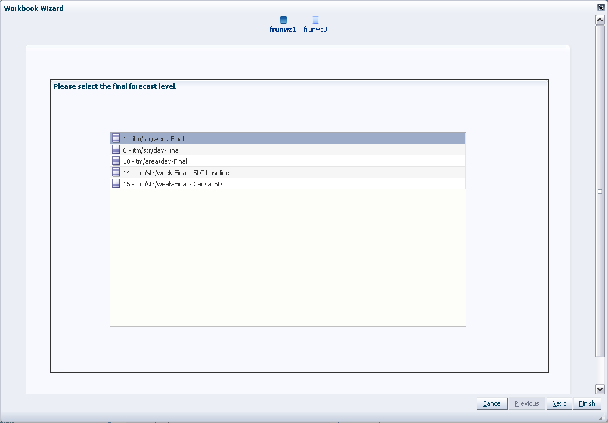
Task: Cancel the Workbook Wizard
Action: click(x=492, y=403)
